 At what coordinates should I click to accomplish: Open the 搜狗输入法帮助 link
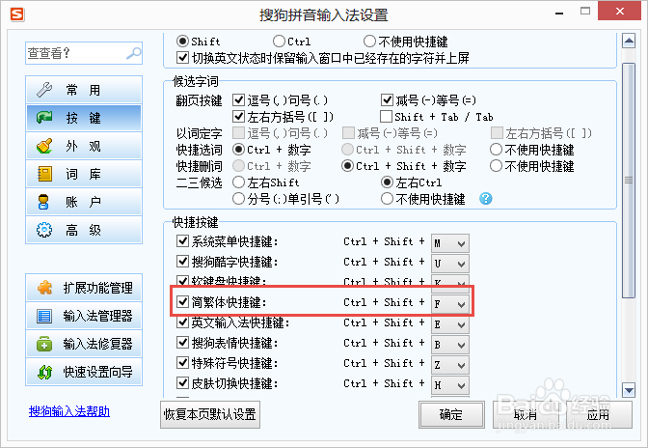pos(69,411)
